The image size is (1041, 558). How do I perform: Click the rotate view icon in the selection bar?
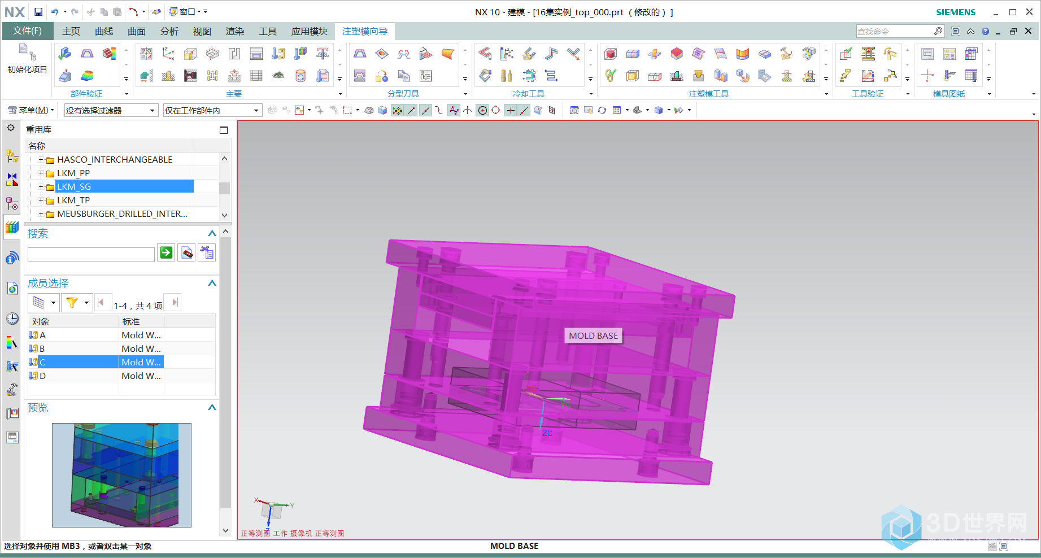point(602,111)
